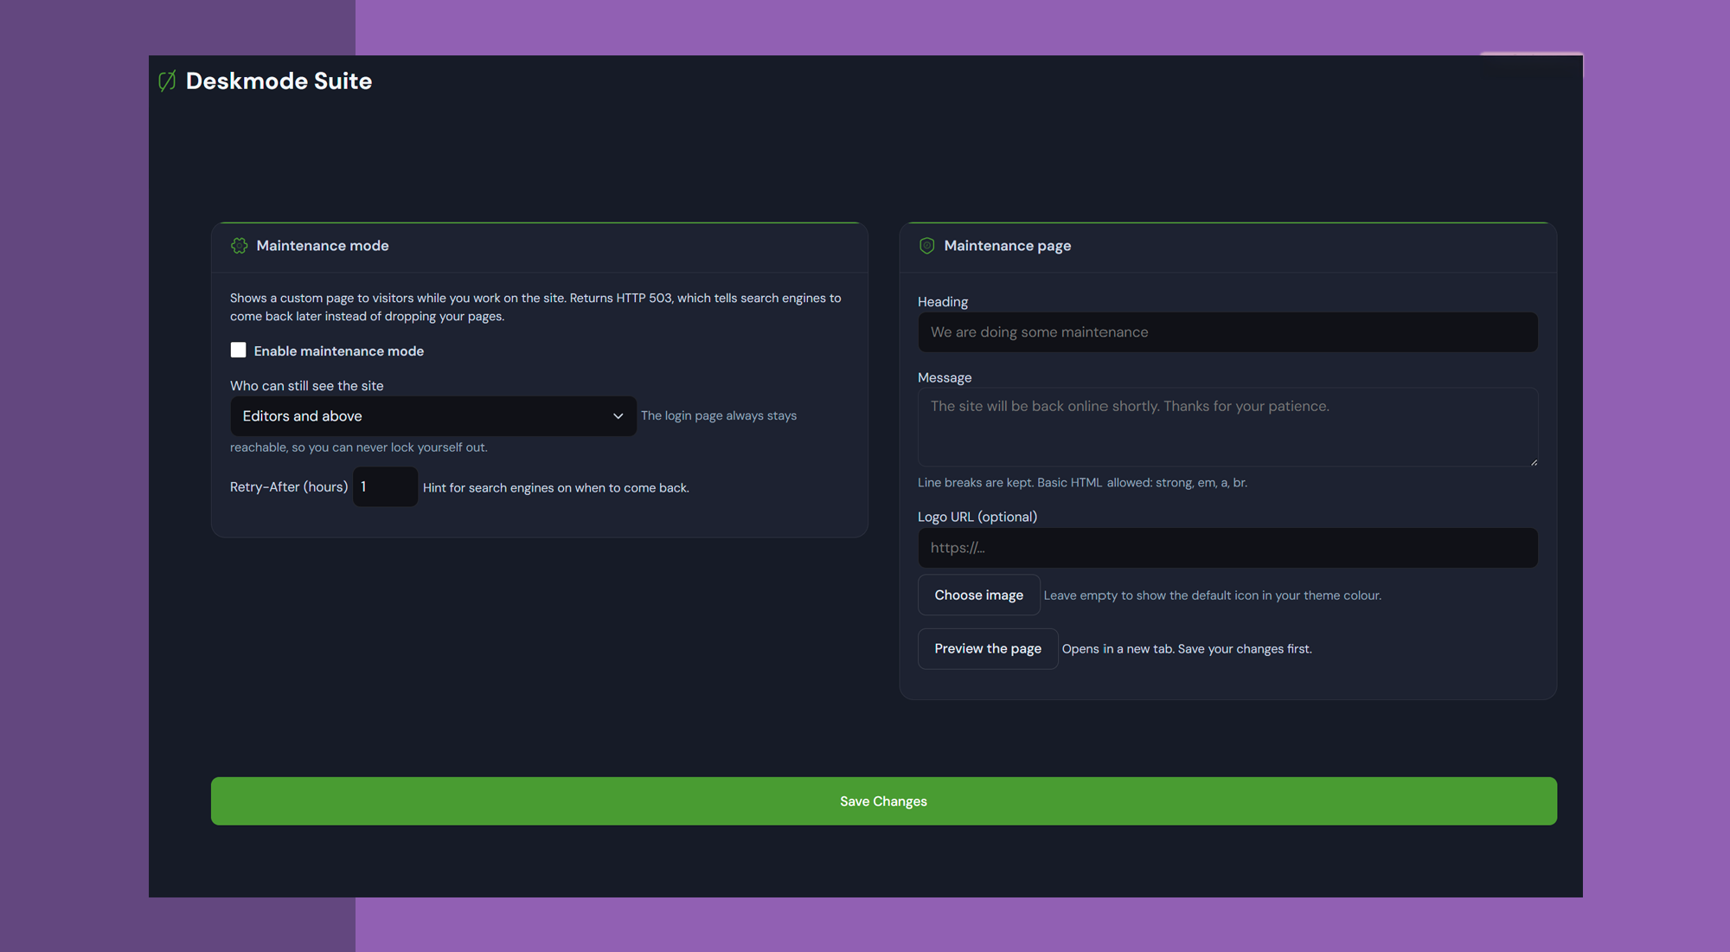This screenshot has width=1730, height=952.
Task: Click the 'Retry-After (hours)' label
Action: pyautogui.click(x=289, y=487)
